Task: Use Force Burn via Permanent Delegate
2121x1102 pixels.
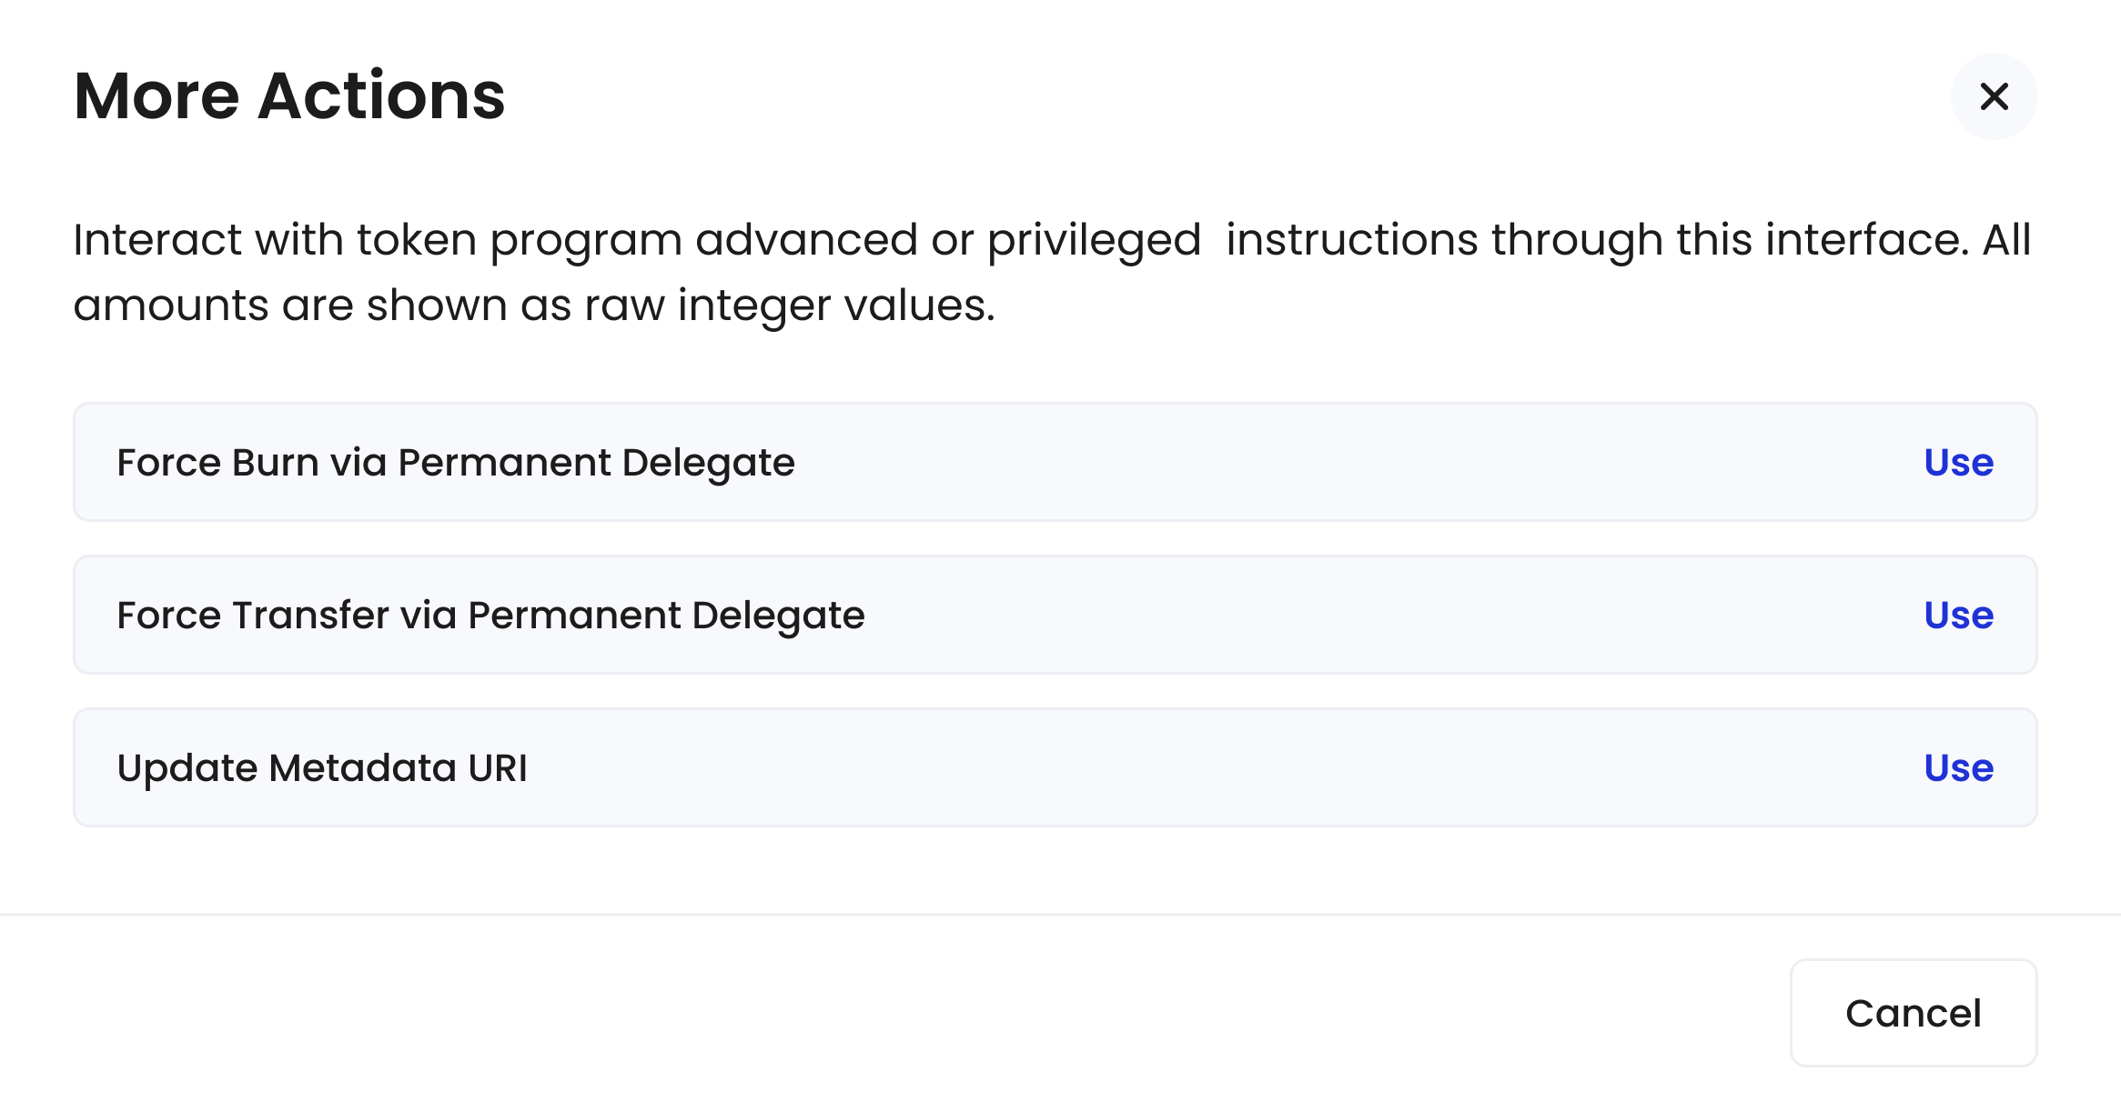Action: [1958, 463]
